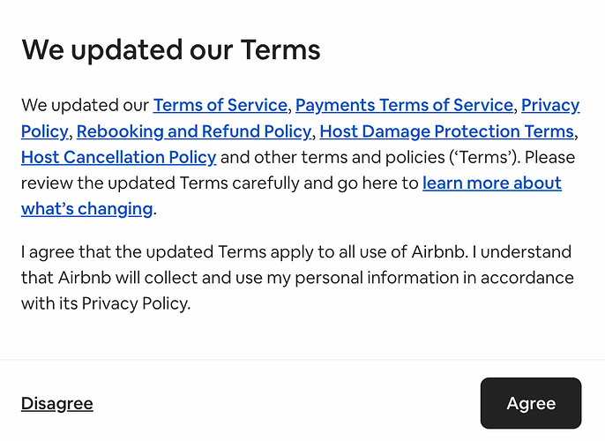Follow the Rebooking and Refund Policy link
Image resolution: width=605 pixels, height=441 pixels.
(194, 131)
